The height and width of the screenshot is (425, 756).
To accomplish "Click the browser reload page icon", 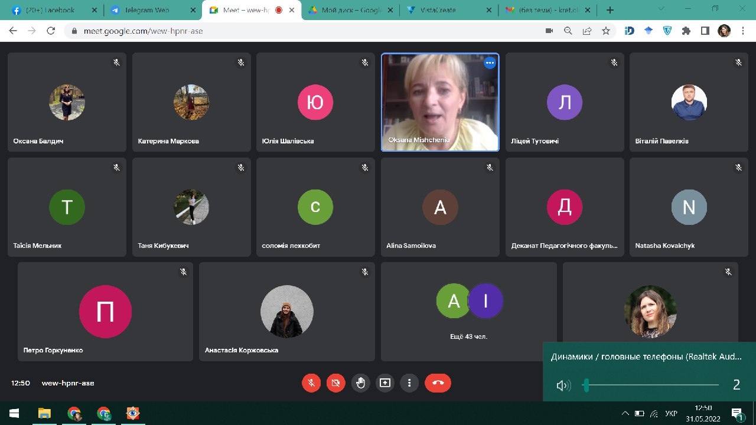I will (51, 31).
